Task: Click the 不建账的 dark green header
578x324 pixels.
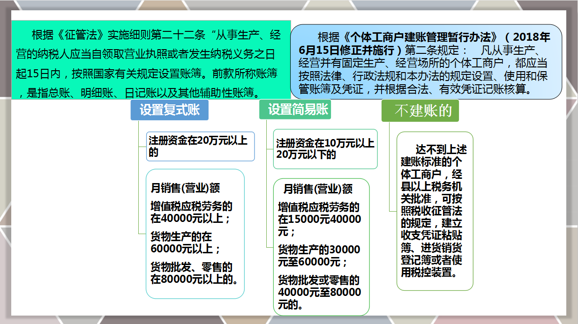Action: pyautogui.click(x=420, y=111)
